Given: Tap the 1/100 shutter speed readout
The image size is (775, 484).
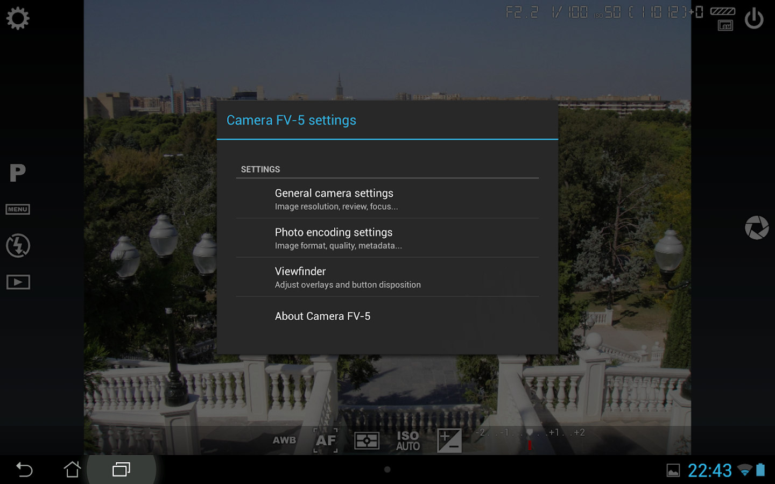Looking at the screenshot, I should (570, 12).
